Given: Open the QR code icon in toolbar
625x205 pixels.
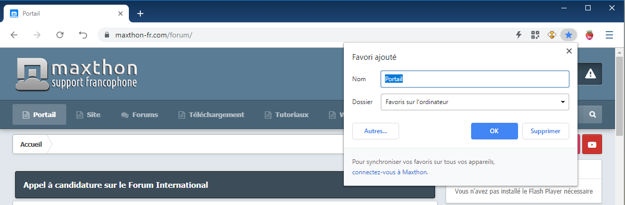Looking at the screenshot, I should coord(535,35).
